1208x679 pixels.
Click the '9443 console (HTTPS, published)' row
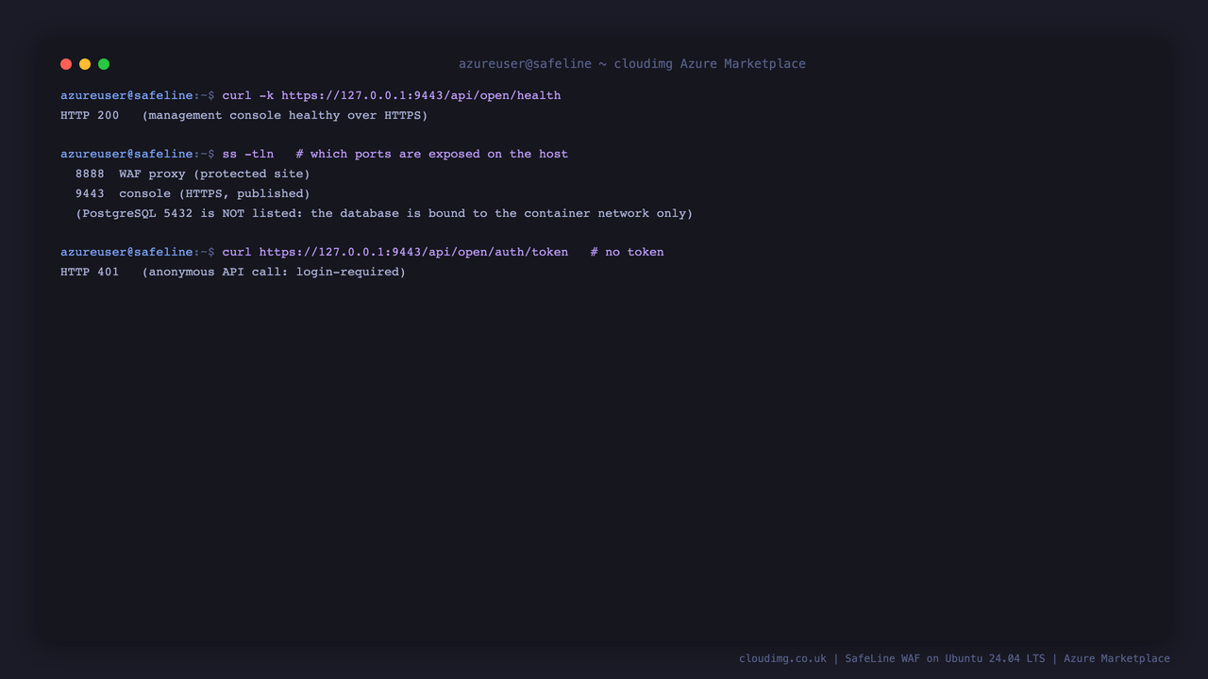pos(193,193)
